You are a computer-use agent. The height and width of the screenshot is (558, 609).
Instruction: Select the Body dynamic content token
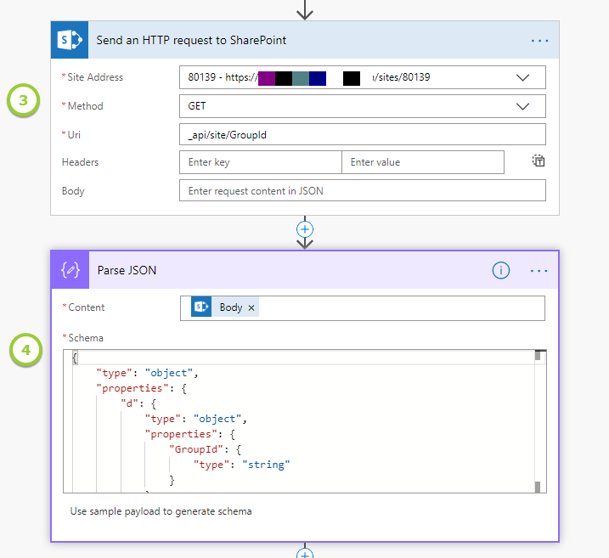[x=230, y=307]
